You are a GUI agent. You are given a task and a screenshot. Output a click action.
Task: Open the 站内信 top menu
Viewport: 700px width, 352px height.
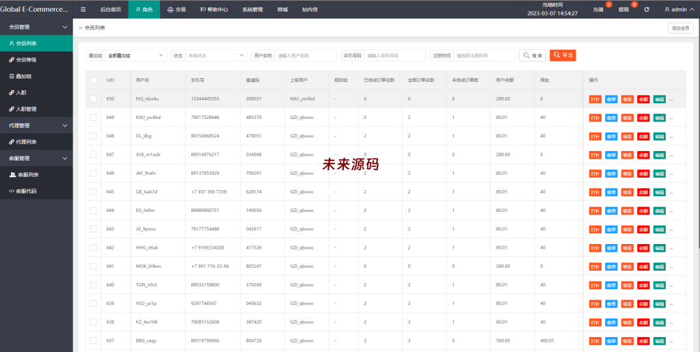coord(310,10)
